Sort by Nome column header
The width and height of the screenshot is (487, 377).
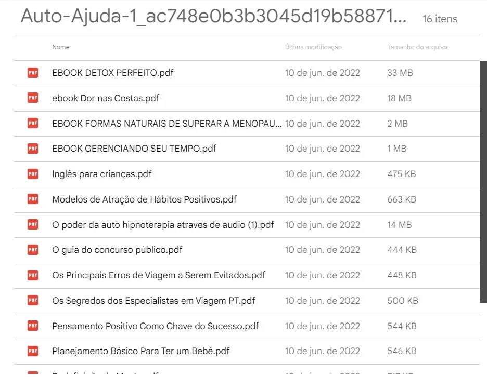click(x=61, y=47)
